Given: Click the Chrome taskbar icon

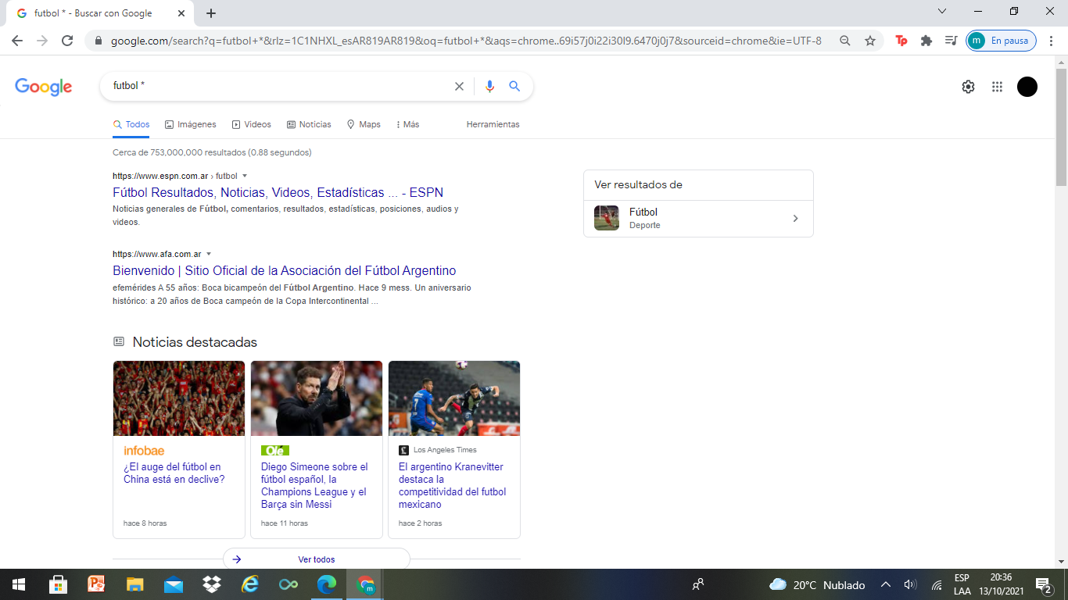Looking at the screenshot, I should (365, 584).
